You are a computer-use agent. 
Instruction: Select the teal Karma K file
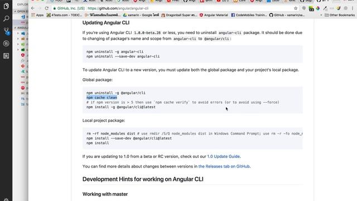(23, 71)
